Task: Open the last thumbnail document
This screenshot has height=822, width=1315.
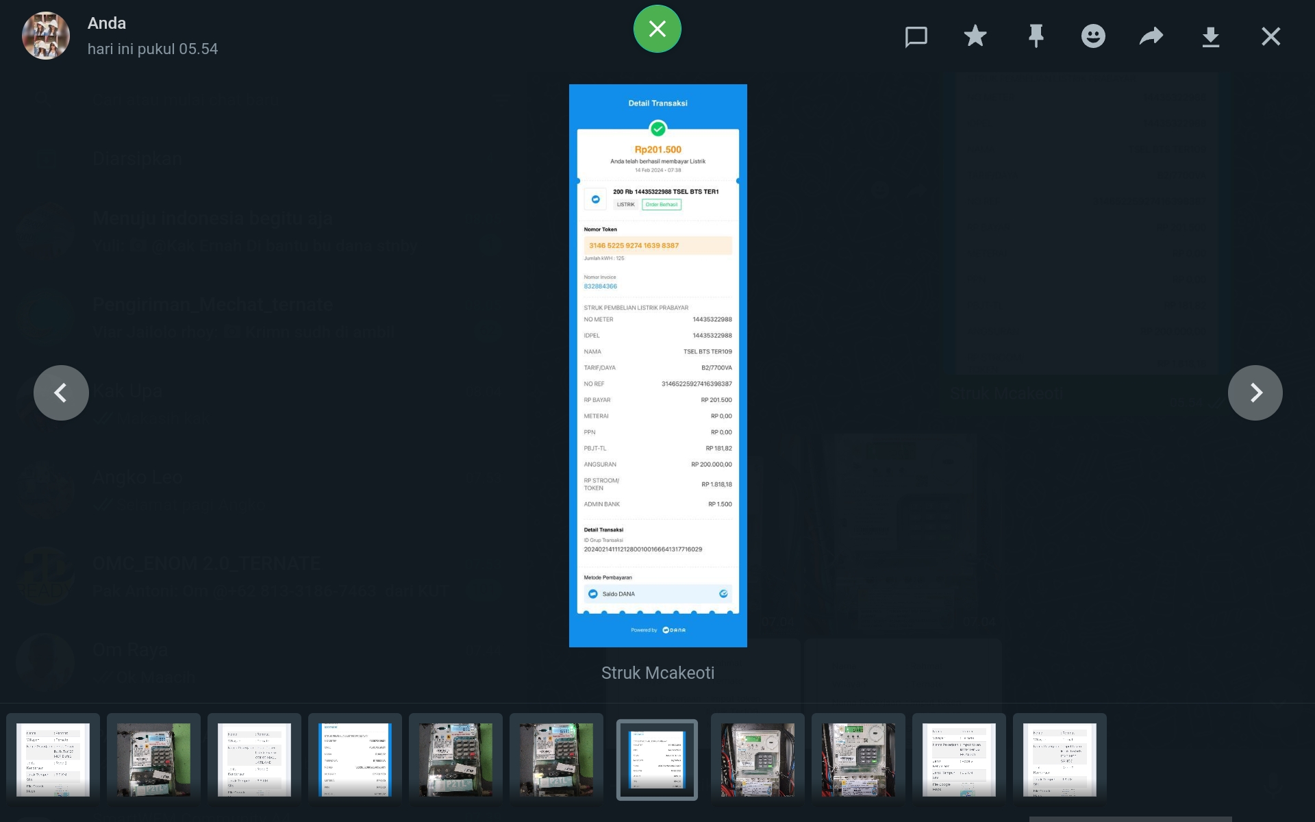Action: [x=1060, y=760]
